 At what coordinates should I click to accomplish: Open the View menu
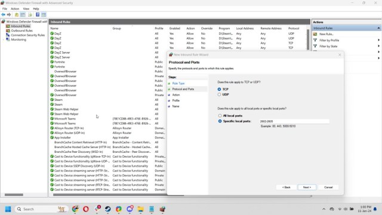click(26, 9)
